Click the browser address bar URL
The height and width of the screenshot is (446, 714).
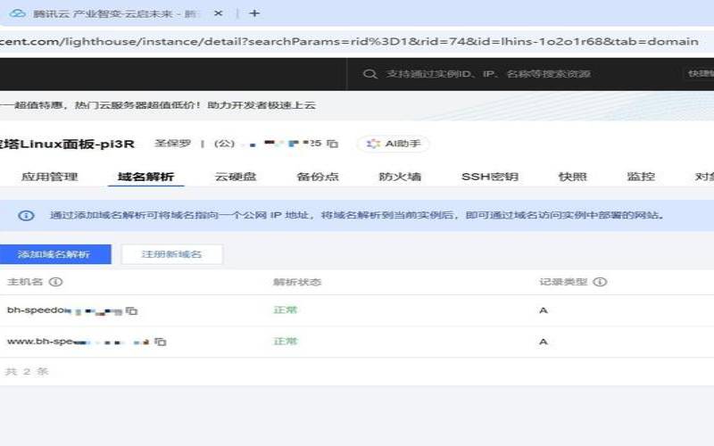[x=349, y=41]
